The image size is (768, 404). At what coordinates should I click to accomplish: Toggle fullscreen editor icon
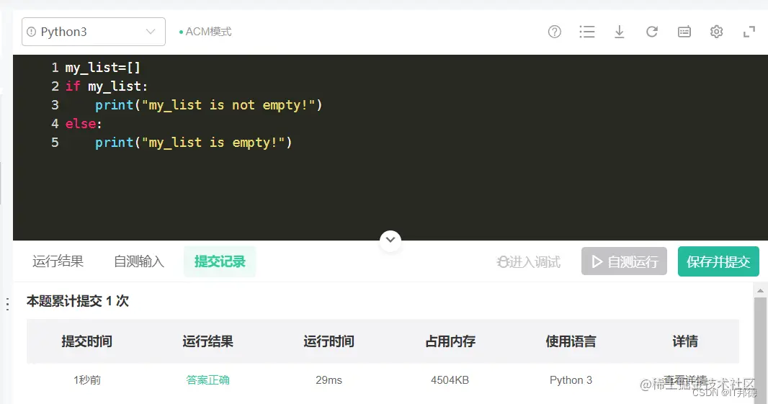coord(749,32)
